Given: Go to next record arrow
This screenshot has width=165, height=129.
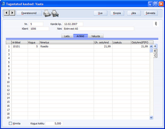Looking at the screenshot, I should pyautogui.click(x=12, y=13).
